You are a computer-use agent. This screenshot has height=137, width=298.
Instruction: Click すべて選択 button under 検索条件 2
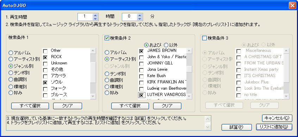130,106
